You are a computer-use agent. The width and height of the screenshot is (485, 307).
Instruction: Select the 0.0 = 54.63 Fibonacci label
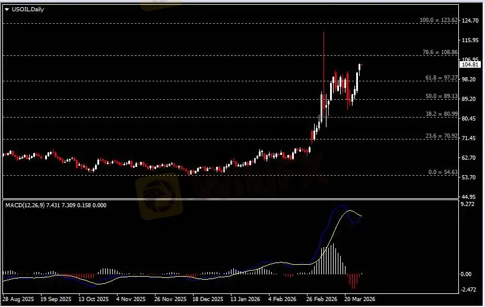coord(443,172)
